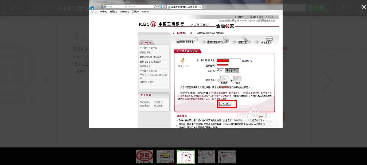The height and width of the screenshot is (165, 367).
Task: Select the green-bordered current thumbnail
Action: pos(186,157)
